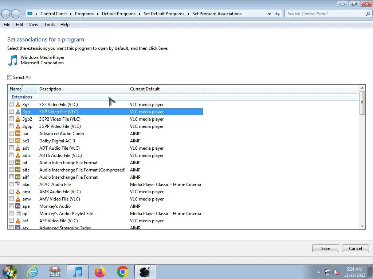
Task: Click the file icon beside .alac
Action: point(18,184)
